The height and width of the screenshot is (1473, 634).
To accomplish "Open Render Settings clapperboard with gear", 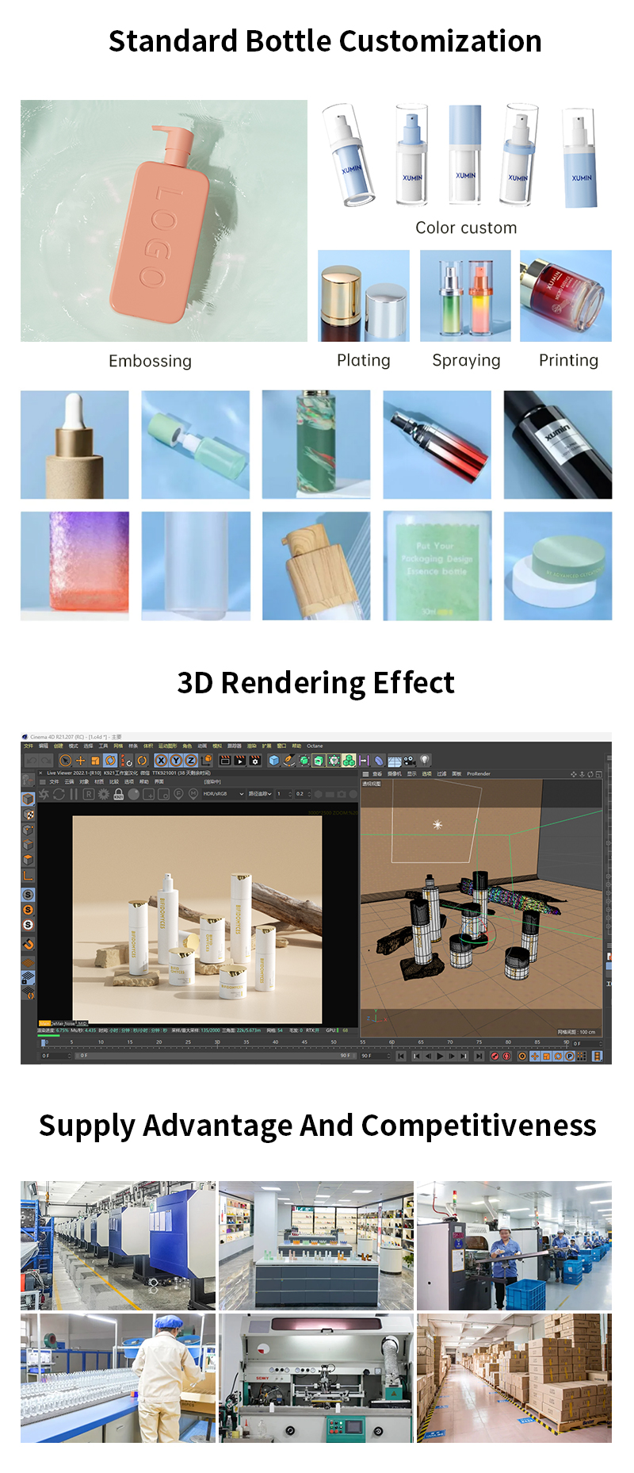I will click(254, 760).
